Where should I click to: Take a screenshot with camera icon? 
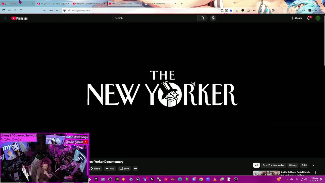click(x=273, y=10)
